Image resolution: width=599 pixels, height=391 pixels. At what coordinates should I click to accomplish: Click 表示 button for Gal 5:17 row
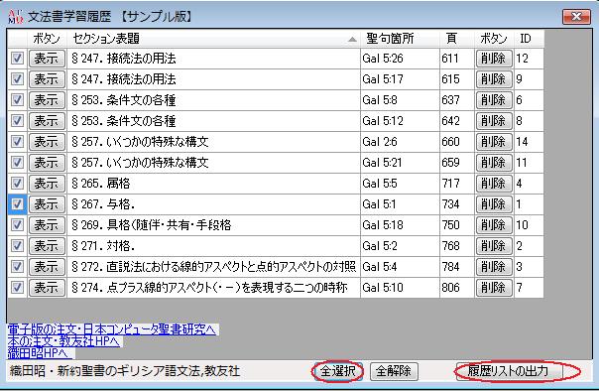point(47,79)
